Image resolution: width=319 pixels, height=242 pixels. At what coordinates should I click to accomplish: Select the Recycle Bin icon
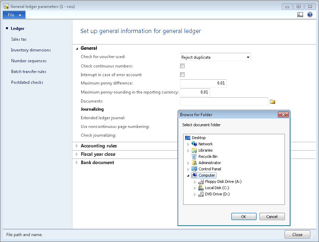click(x=194, y=156)
